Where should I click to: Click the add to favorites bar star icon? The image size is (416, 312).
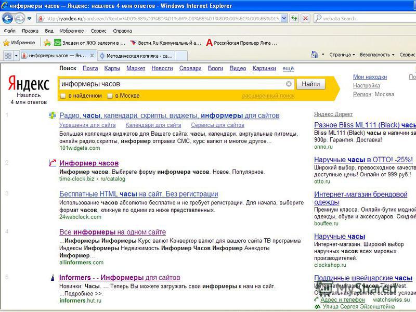[x=47, y=43]
